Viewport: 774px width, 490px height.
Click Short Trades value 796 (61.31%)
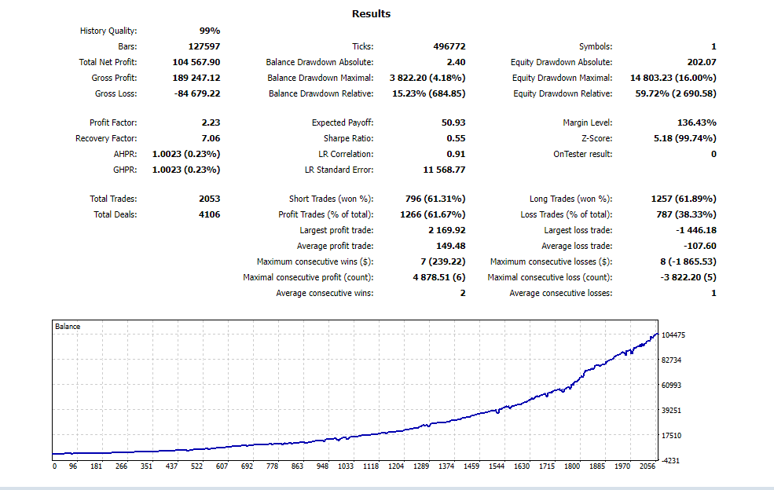click(435, 199)
